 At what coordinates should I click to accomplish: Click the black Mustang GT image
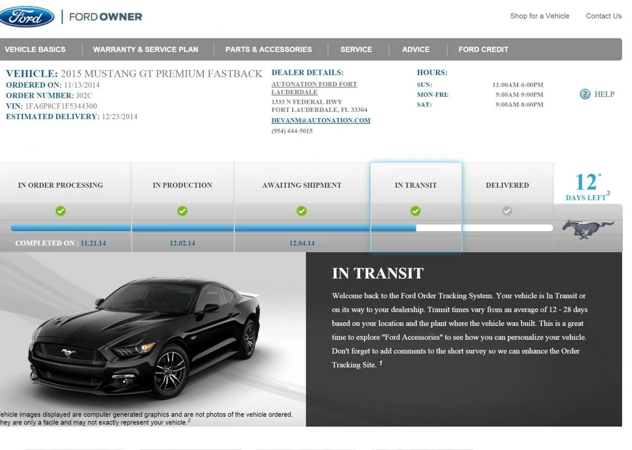pyautogui.click(x=144, y=338)
